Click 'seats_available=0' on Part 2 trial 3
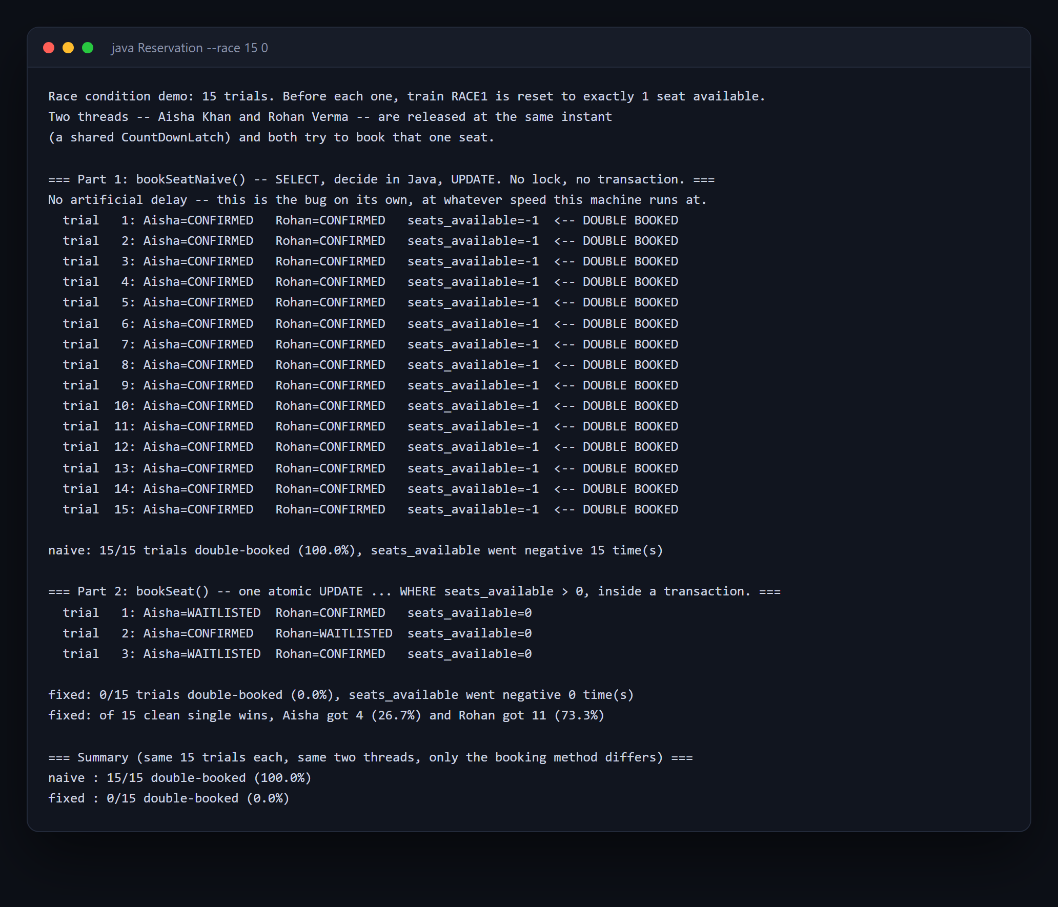 tap(470, 654)
